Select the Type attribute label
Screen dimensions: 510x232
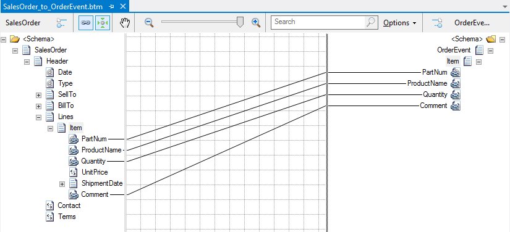[x=65, y=83]
